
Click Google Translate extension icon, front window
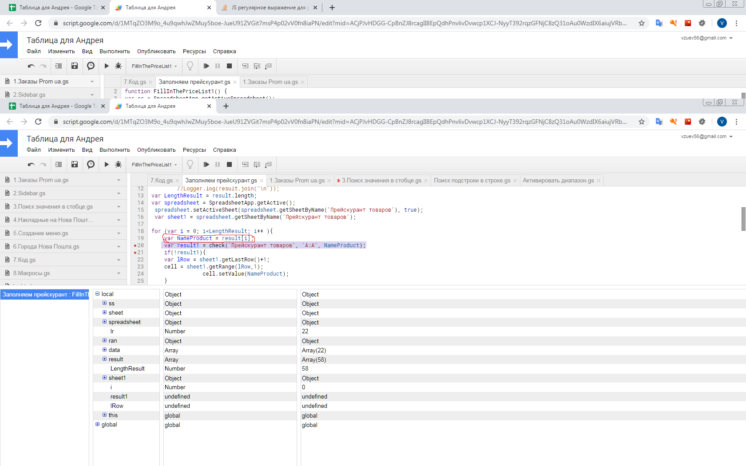[x=659, y=122]
